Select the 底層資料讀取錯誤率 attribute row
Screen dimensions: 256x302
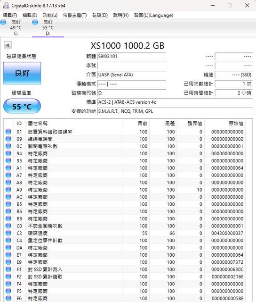click(124, 132)
